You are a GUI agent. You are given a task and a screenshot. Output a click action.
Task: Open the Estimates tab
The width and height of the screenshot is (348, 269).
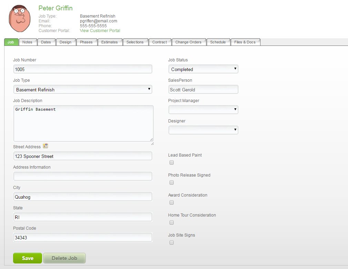pos(110,42)
